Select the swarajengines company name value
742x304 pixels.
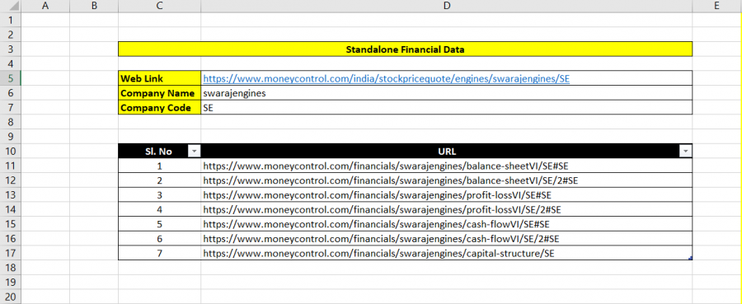coord(446,93)
